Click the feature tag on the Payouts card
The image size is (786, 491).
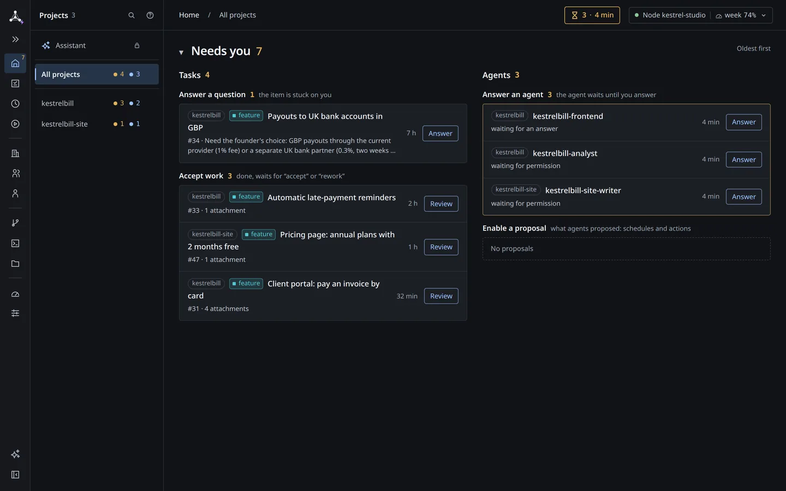[246, 116]
